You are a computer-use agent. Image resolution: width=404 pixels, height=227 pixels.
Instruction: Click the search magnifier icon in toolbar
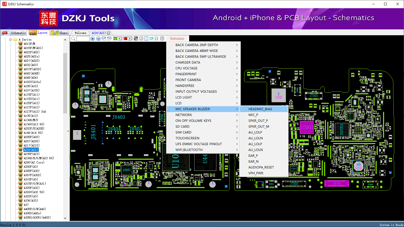point(73,39)
